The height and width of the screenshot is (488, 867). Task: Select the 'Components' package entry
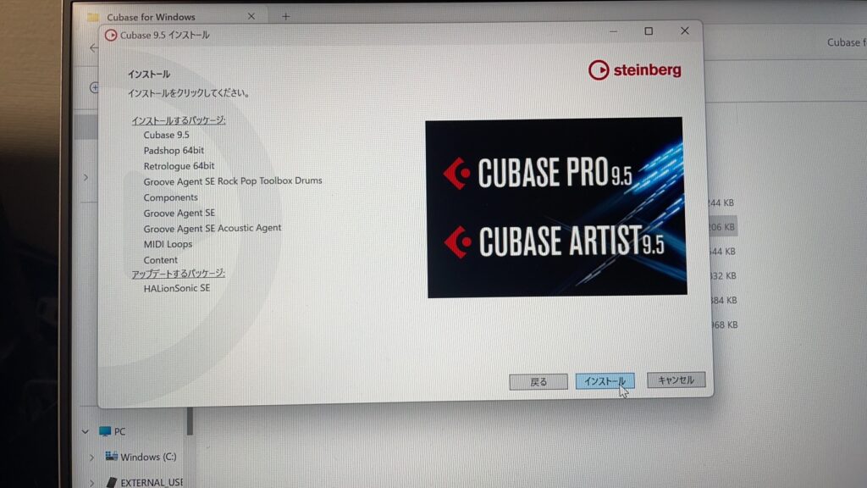(170, 197)
